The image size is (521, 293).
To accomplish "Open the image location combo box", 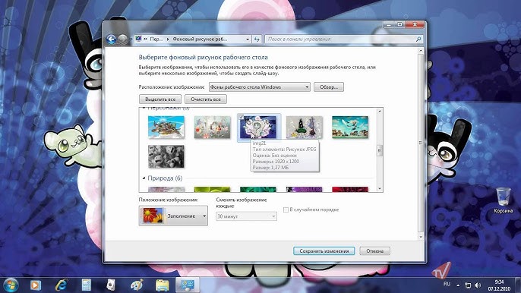I will 260,87.
